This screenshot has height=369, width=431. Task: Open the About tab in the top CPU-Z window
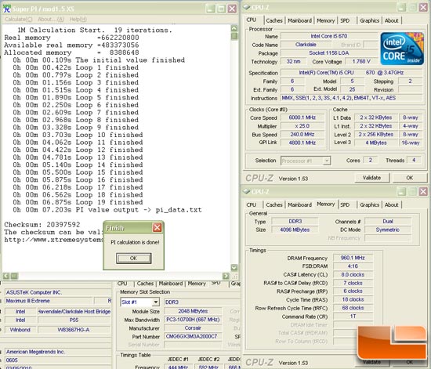391,20
